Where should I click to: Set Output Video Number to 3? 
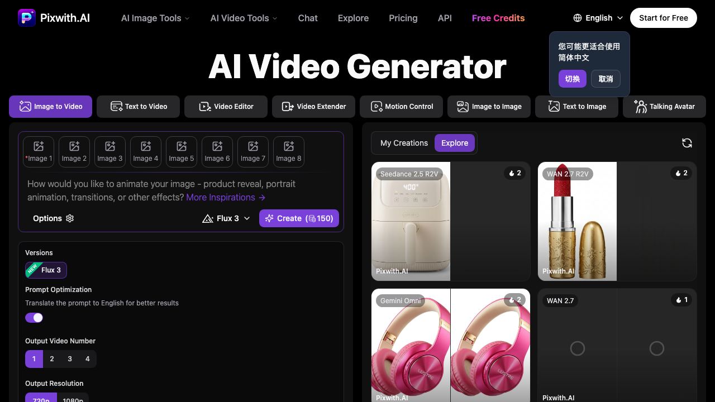click(70, 359)
